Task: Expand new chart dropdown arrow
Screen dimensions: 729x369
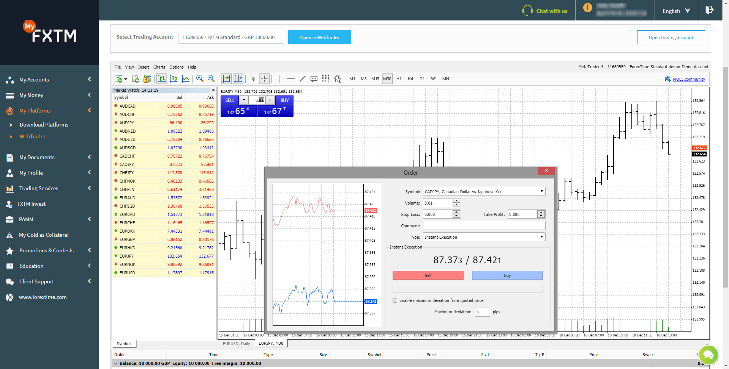Action: pyautogui.click(x=126, y=79)
